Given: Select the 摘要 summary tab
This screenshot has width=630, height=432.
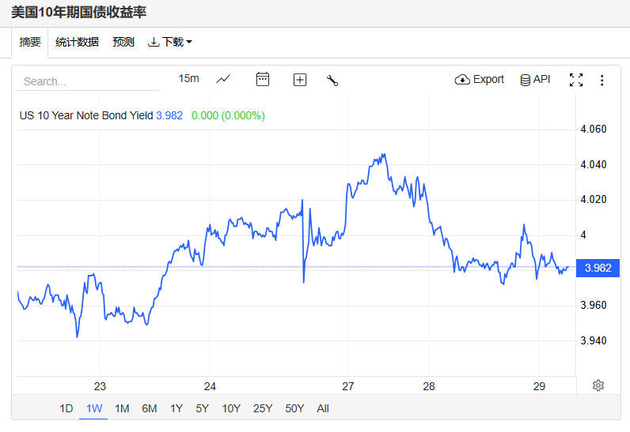Looking at the screenshot, I should (30, 42).
